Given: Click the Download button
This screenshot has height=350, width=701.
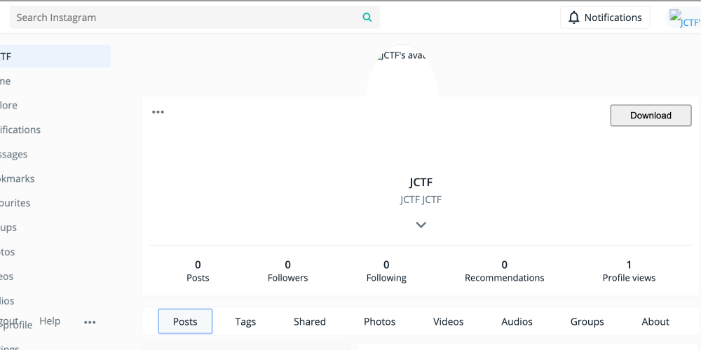Looking at the screenshot, I should coord(651,115).
